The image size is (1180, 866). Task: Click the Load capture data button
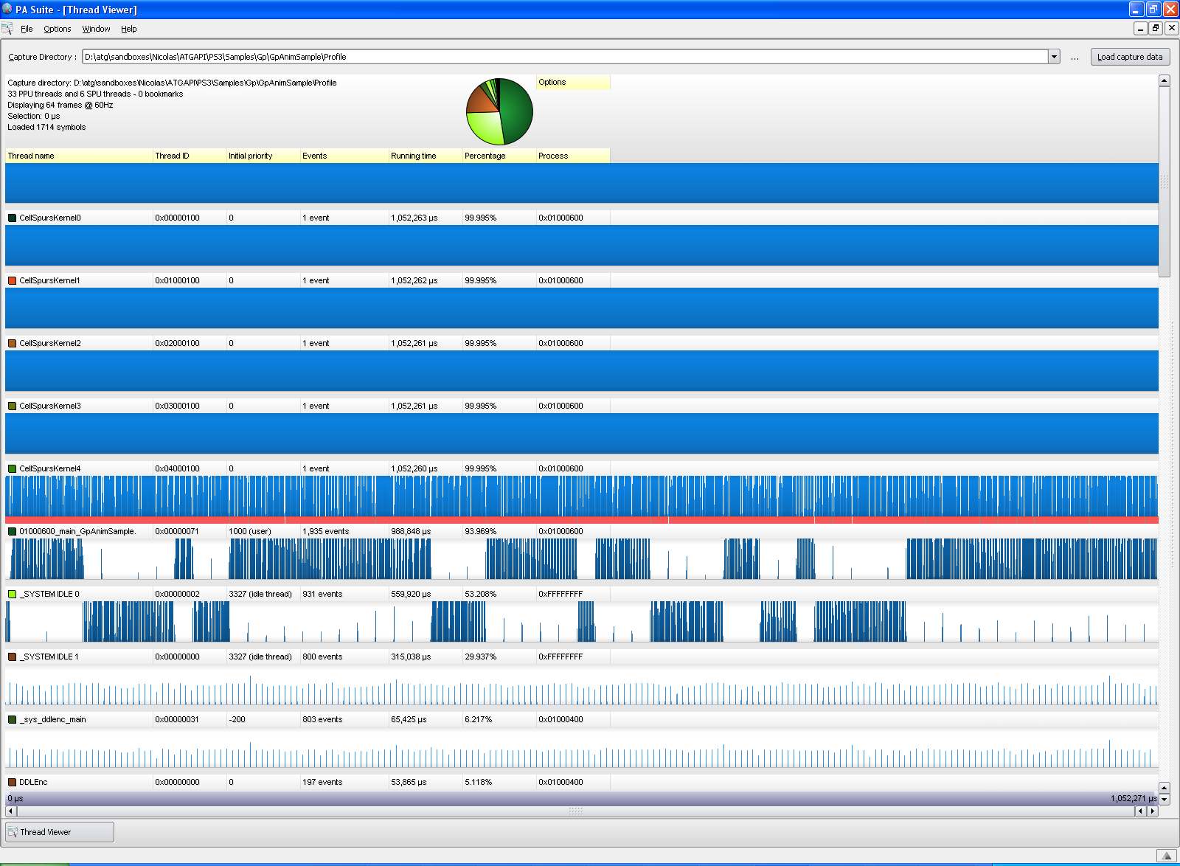tap(1129, 57)
